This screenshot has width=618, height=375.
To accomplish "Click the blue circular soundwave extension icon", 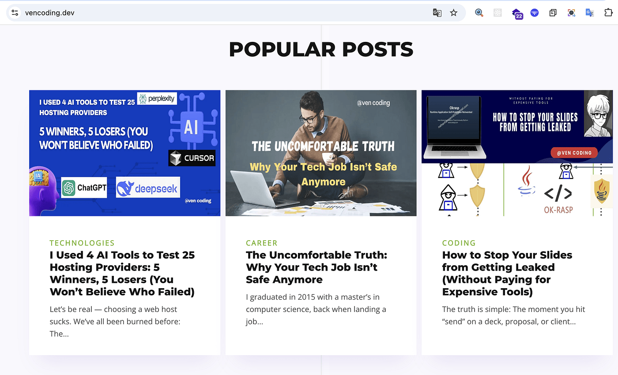I will tap(535, 13).
